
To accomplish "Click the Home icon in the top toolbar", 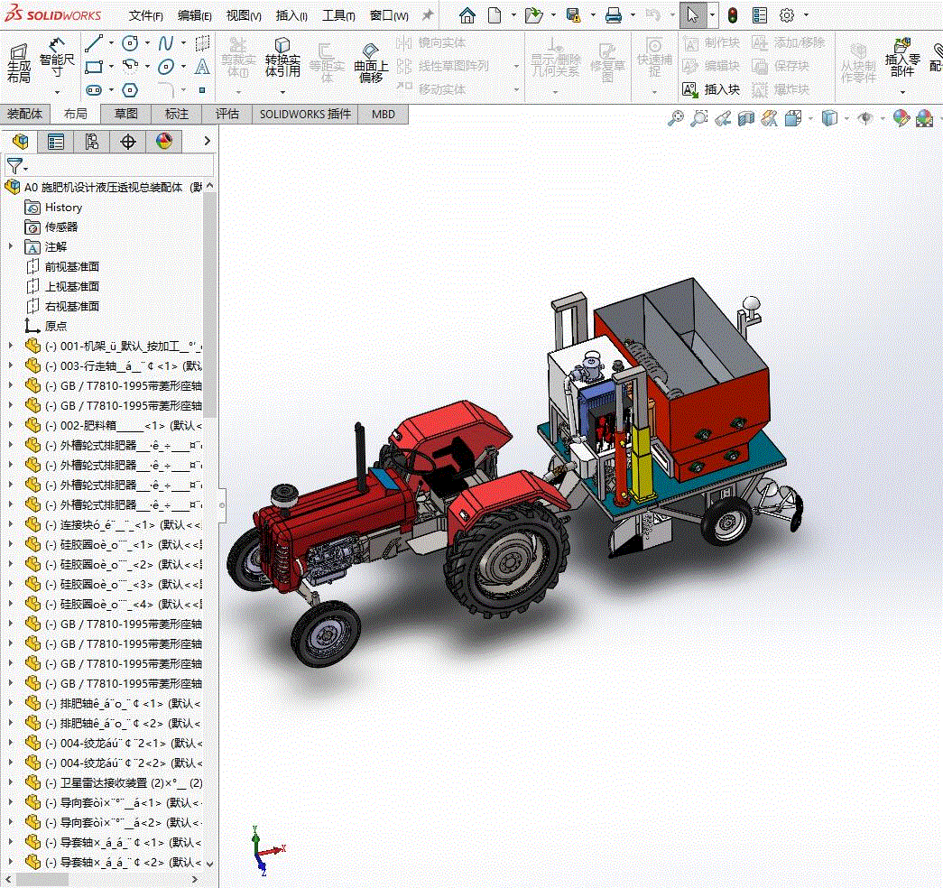I will coord(467,15).
